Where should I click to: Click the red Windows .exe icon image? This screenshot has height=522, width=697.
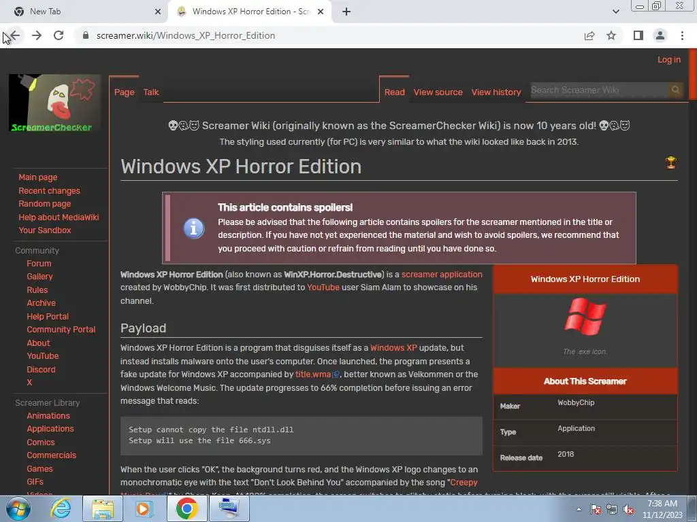pos(585,316)
